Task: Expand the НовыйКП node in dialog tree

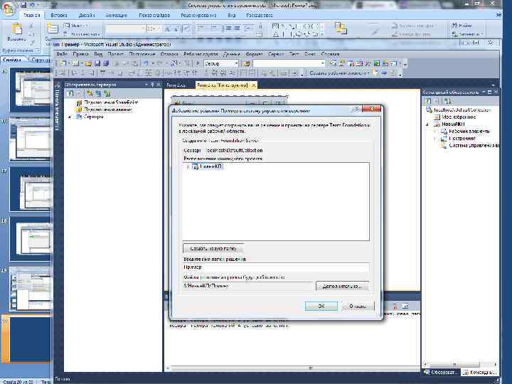Action: 188,167
